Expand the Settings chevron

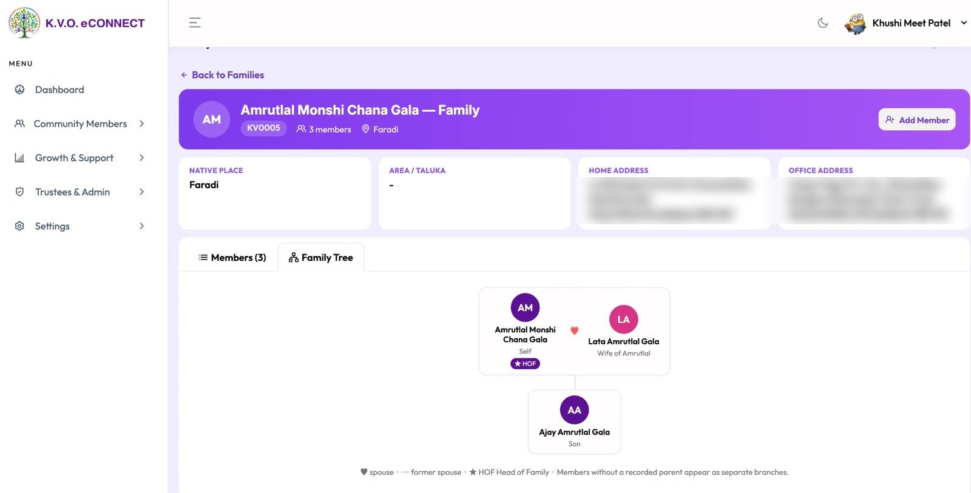(x=142, y=226)
